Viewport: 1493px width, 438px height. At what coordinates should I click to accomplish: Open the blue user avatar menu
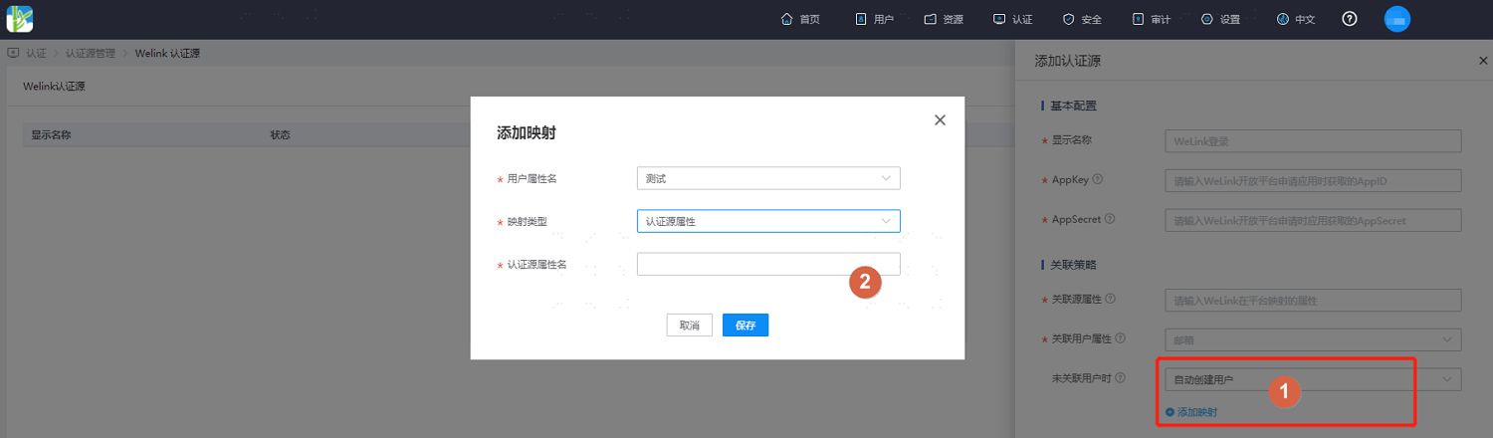pos(1397,19)
